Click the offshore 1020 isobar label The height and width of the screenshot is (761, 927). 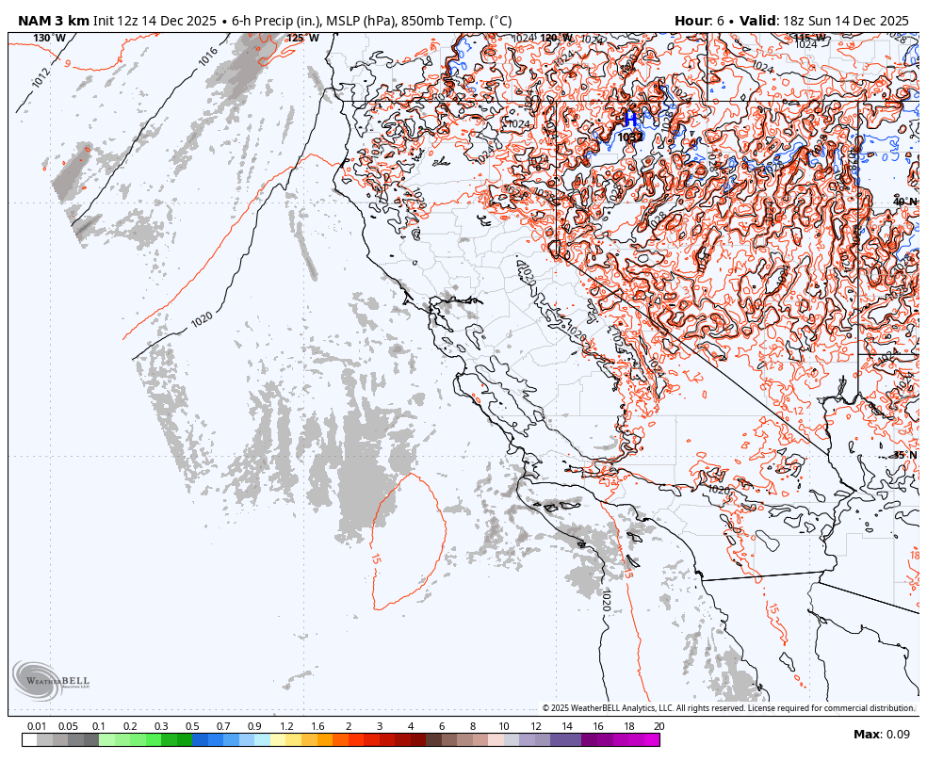click(200, 321)
